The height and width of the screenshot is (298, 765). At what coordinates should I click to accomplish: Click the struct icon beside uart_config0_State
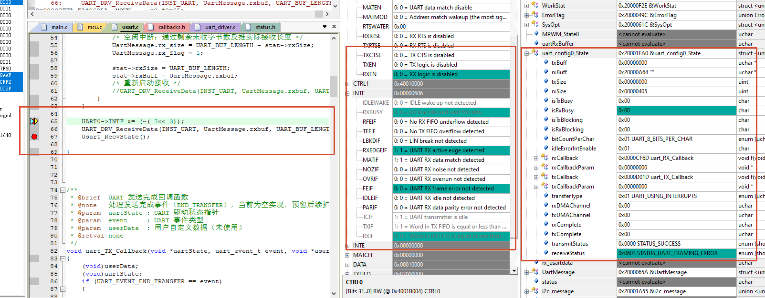click(x=535, y=53)
